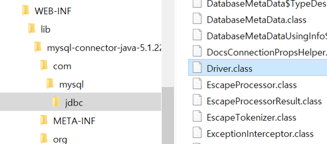The image size is (327, 144).
Task: Open mysql-connector-java-5.1.22 tree node
Action: coord(104,48)
